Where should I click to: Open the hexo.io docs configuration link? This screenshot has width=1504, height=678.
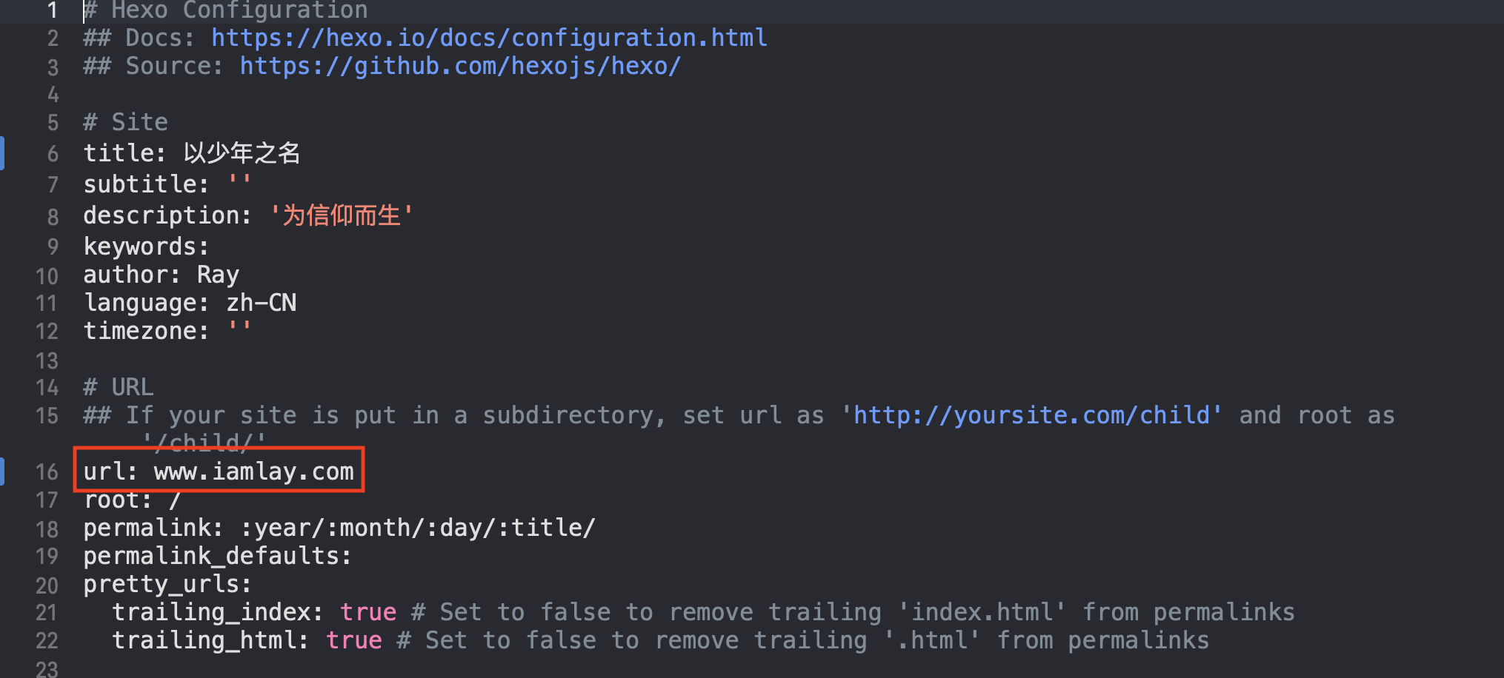pos(489,38)
